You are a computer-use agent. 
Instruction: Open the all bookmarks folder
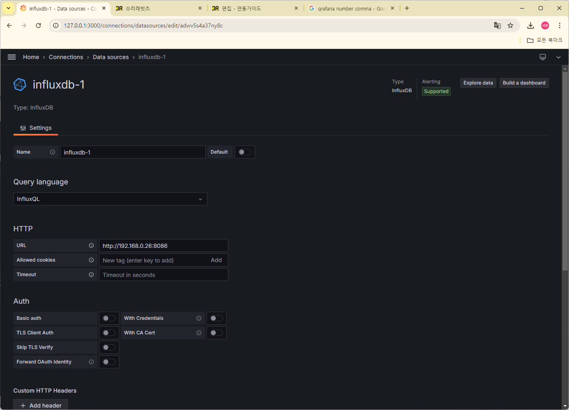pos(545,40)
